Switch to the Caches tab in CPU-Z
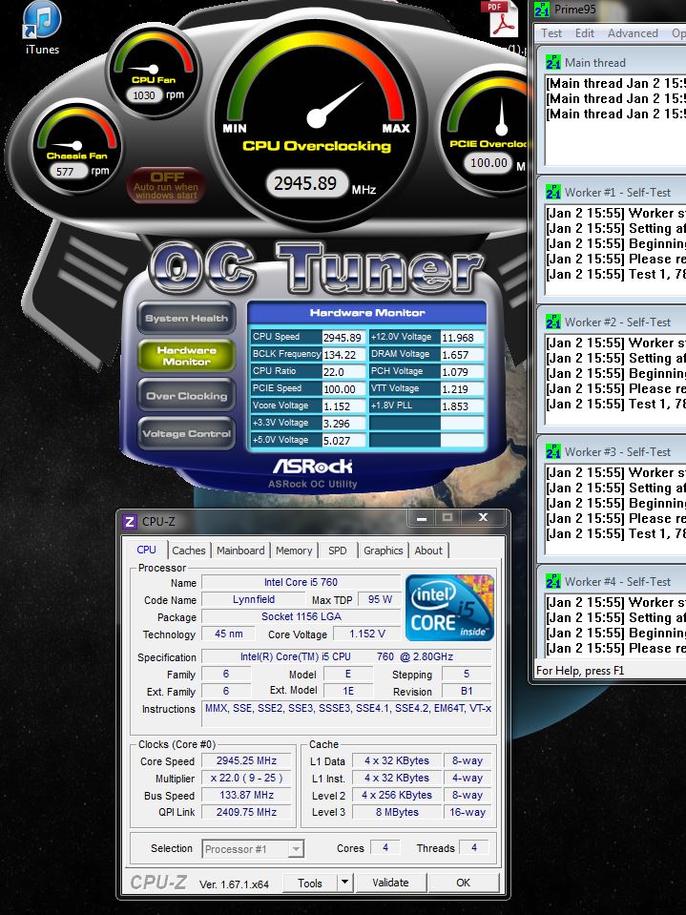 pyautogui.click(x=188, y=551)
